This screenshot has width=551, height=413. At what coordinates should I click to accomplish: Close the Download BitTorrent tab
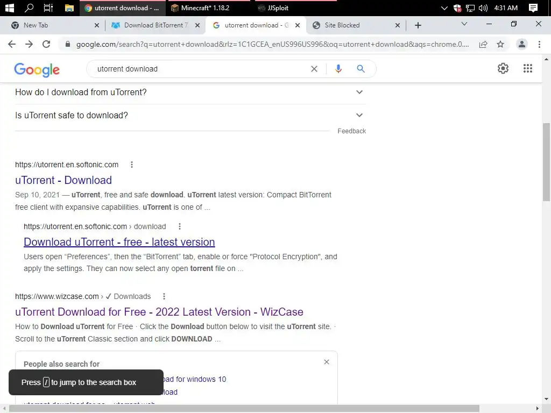pos(197,25)
